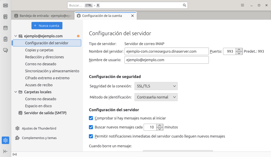Uncheck 'Buscar nuevos mensajes cada' option
The width and height of the screenshot is (271, 157).
pos(91,127)
